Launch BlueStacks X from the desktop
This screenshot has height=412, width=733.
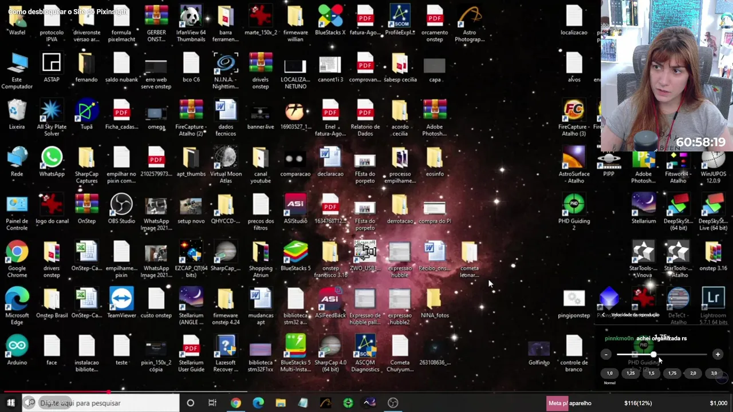[330, 21]
